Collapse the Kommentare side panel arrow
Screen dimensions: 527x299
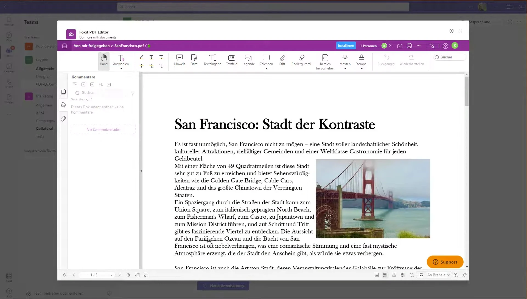[141, 171]
